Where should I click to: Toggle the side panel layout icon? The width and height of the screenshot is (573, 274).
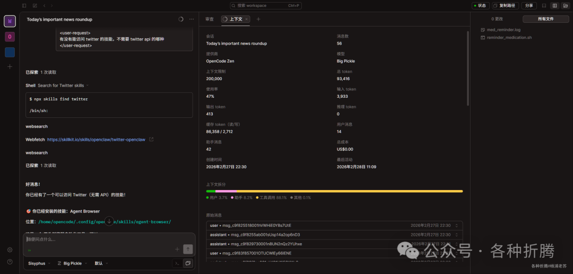(555, 5)
